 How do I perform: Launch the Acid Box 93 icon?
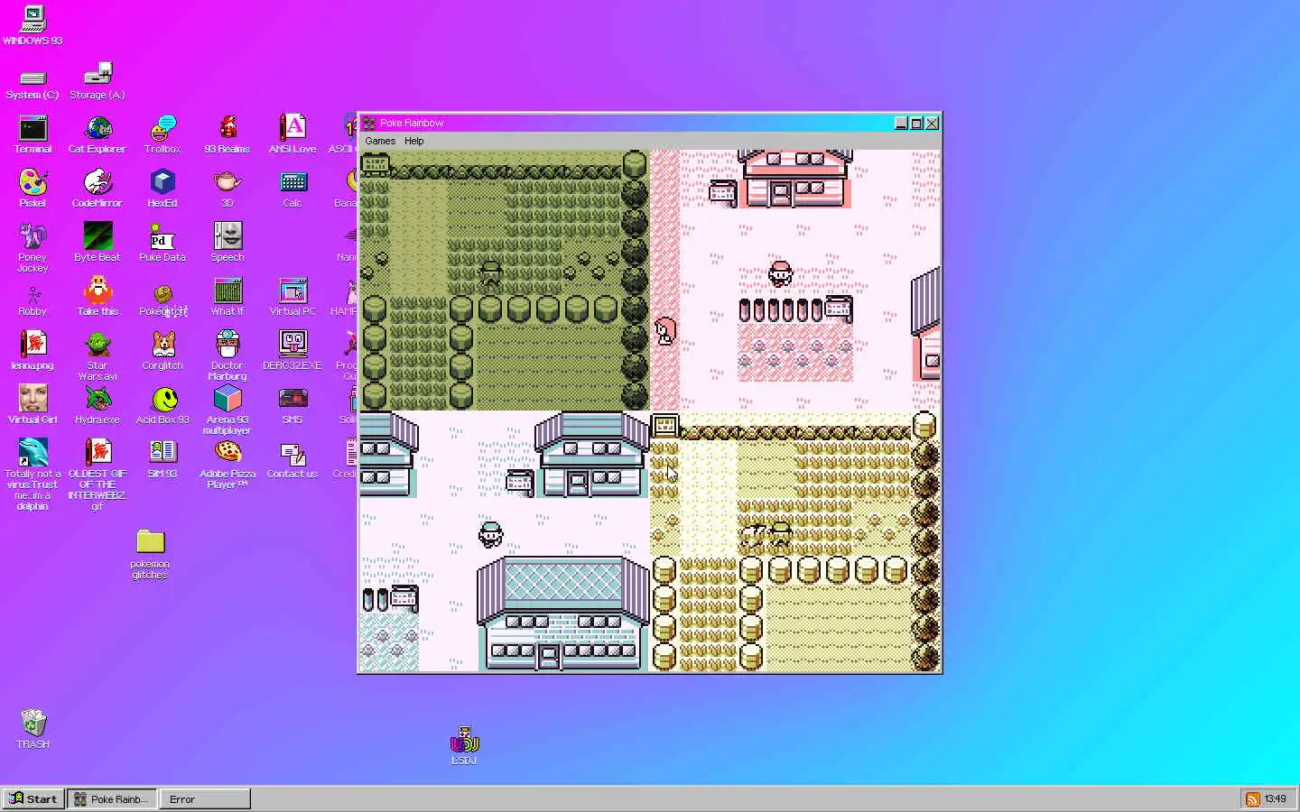[162, 406]
